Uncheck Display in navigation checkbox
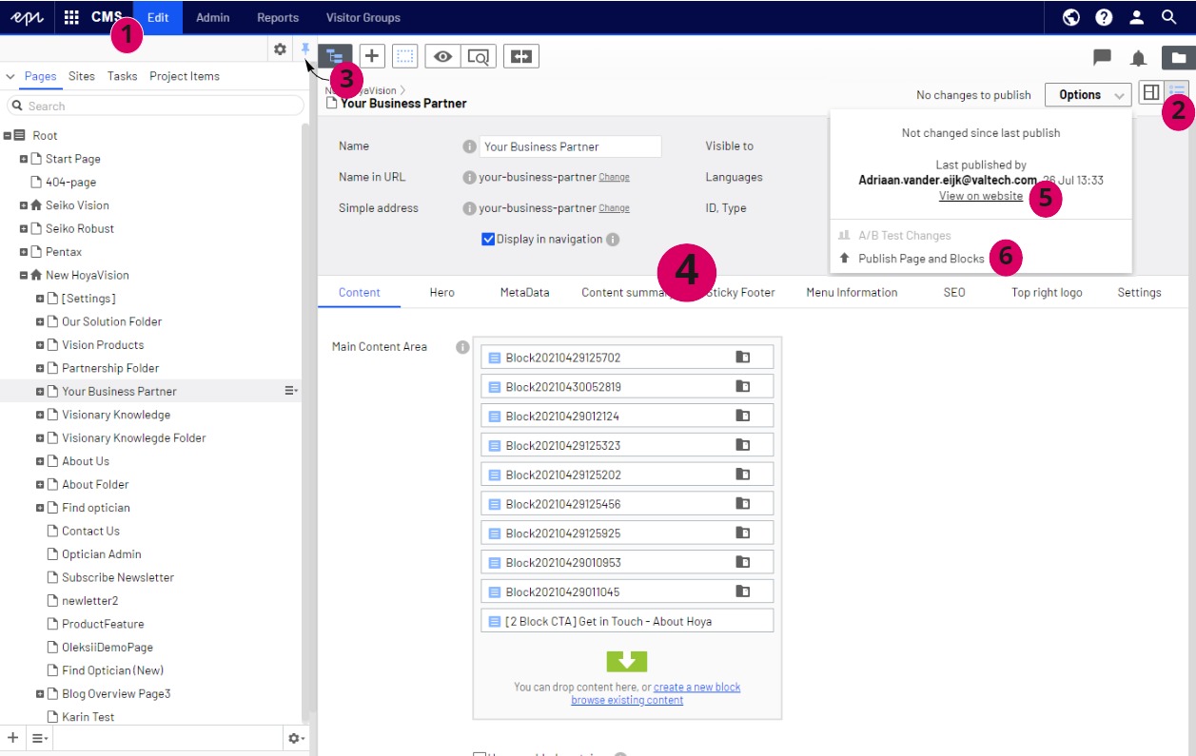 pos(488,240)
